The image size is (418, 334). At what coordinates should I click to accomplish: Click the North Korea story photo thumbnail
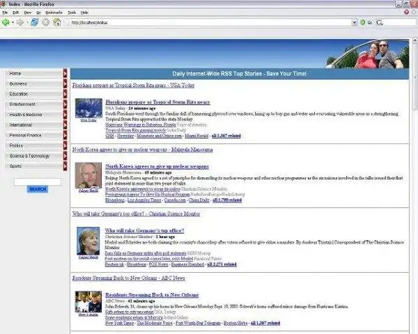(x=88, y=175)
